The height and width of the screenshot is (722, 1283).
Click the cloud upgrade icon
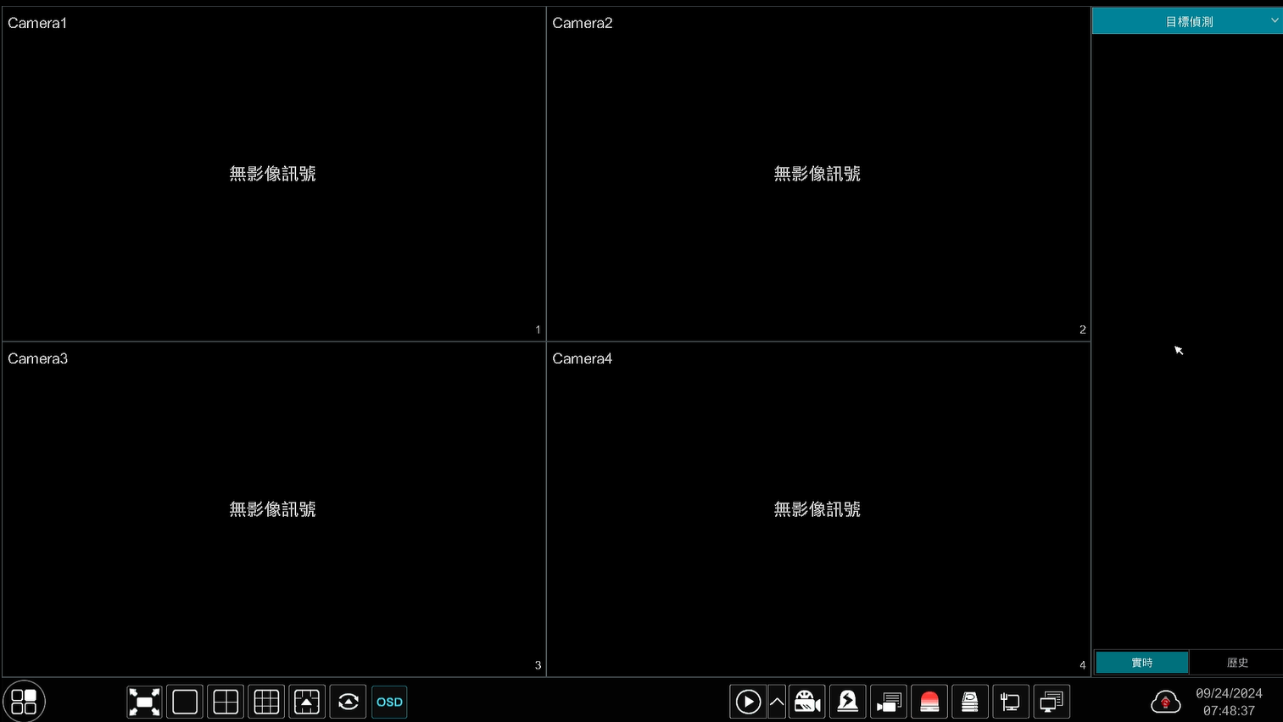click(x=1166, y=702)
